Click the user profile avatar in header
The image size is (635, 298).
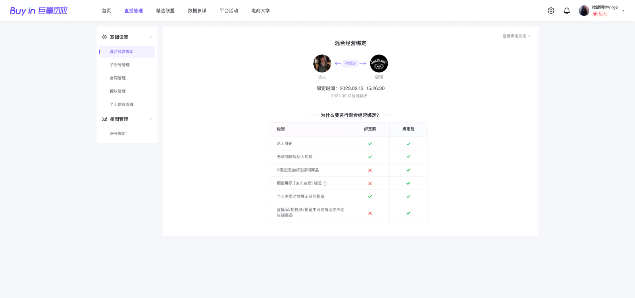coord(584,11)
